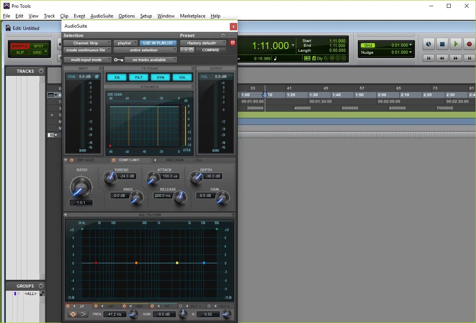Start playback with the green Play button
476x323 pixels.
[456, 44]
